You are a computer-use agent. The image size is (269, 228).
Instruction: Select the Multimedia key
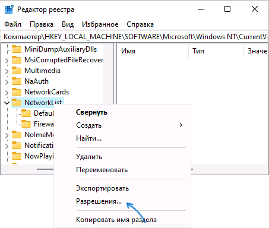point(42,71)
